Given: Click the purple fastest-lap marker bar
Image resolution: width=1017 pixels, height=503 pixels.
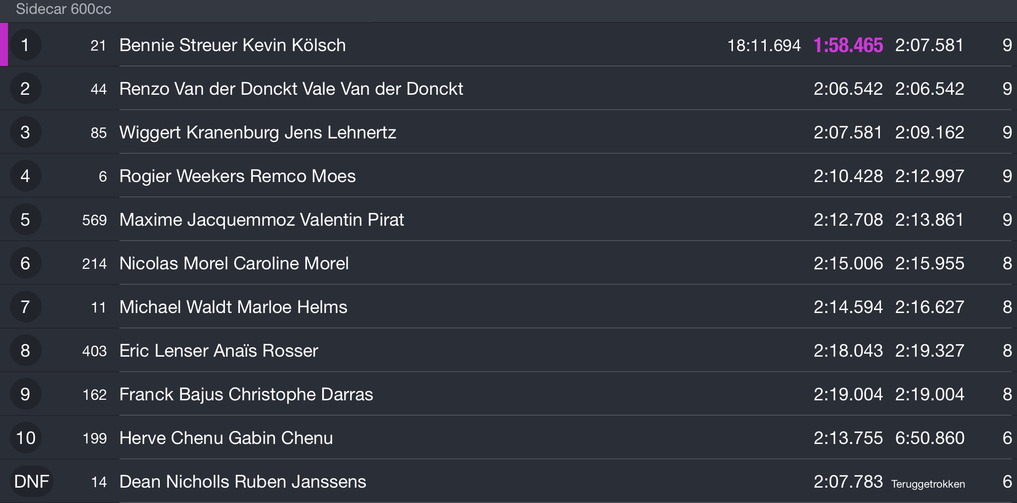Looking at the screenshot, I should point(4,45).
